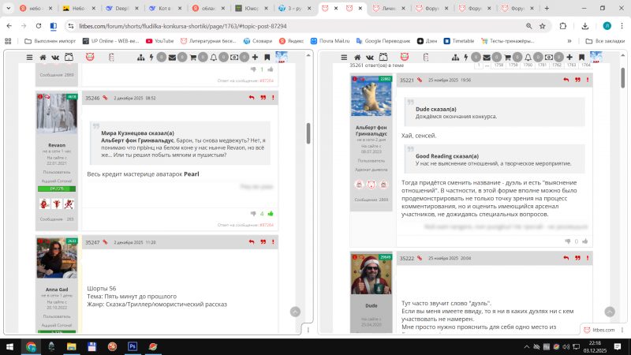Image resolution: width=631 pixels, height=355 pixels.
Task: Open Revaon's user profile name link
Action: pyautogui.click(x=57, y=145)
